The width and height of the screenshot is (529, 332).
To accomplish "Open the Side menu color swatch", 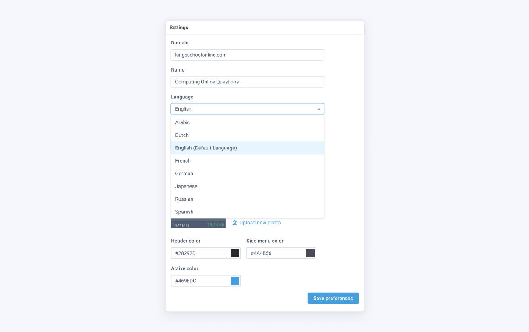I will pyautogui.click(x=310, y=253).
